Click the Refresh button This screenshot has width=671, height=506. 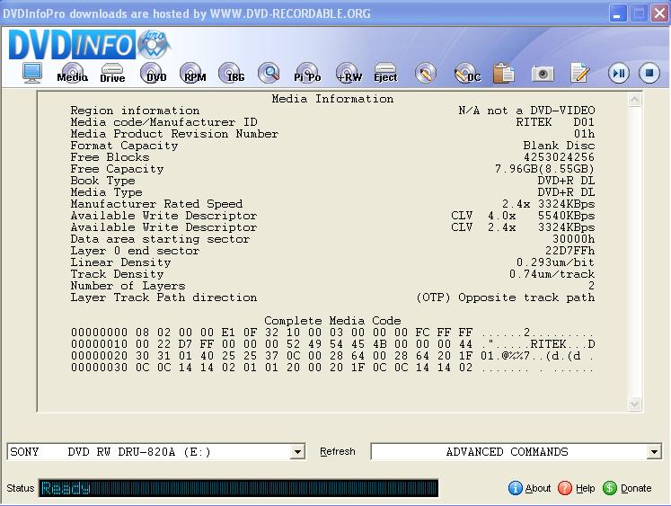[x=338, y=452]
